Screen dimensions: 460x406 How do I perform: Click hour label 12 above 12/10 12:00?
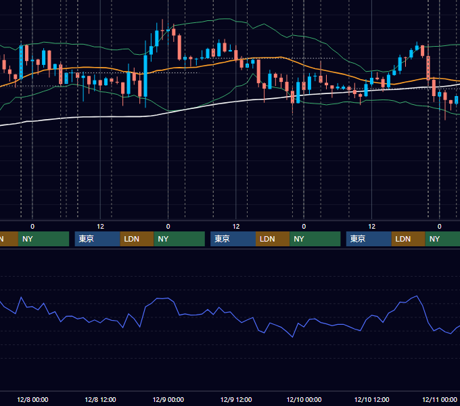click(371, 227)
